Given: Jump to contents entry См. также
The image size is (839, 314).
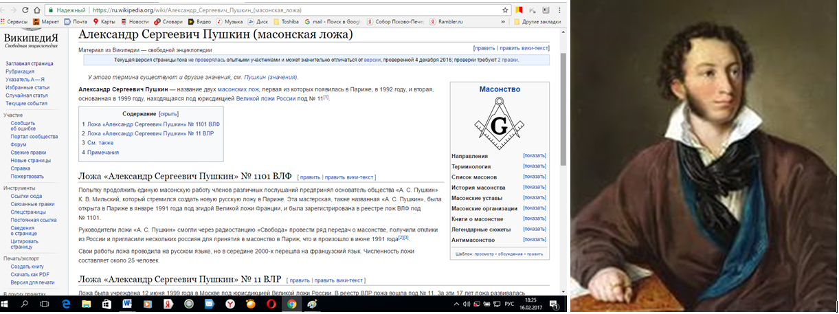Looking at the screenshot, I should [x=100, y=143].
